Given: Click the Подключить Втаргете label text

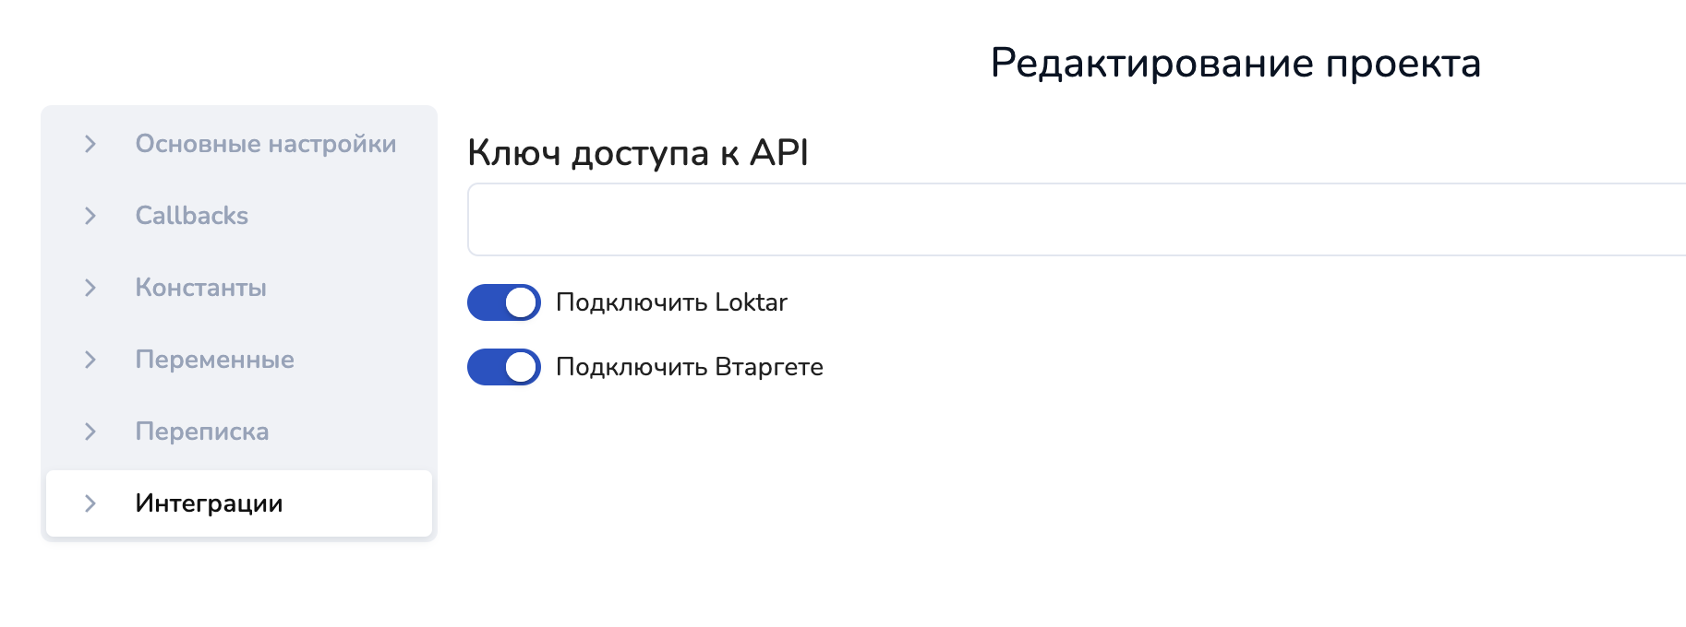Looking at the screenshot, I should [689, 367].
